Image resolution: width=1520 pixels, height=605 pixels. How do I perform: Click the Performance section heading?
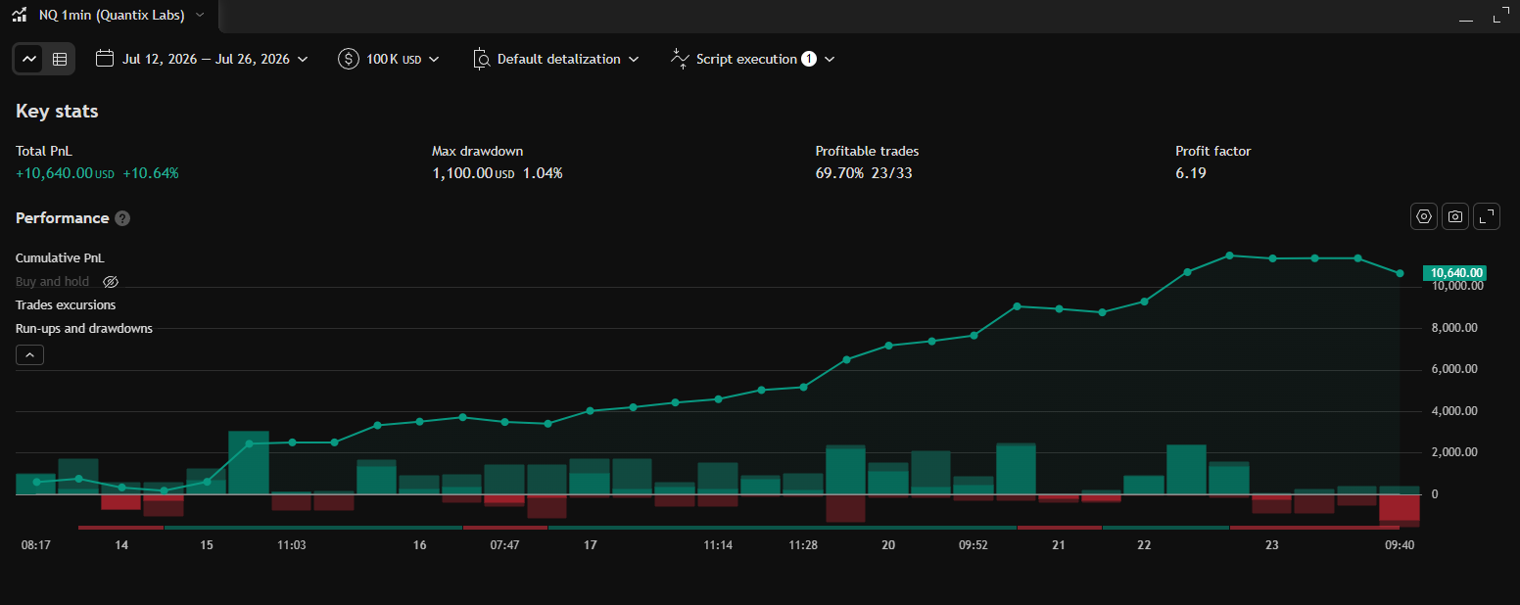pos(62,218)
